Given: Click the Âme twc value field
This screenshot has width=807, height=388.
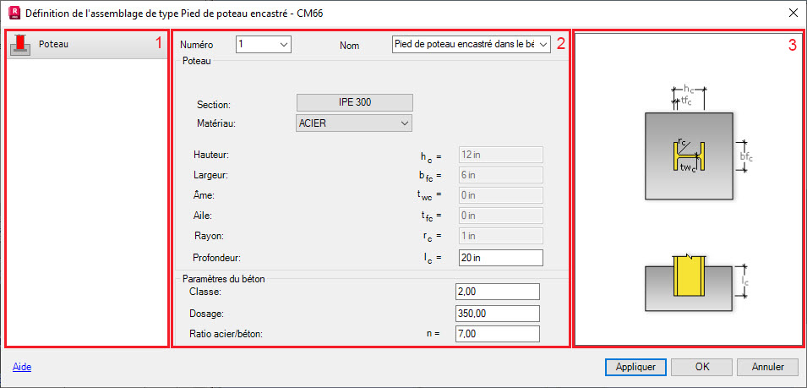Looking at the screenshot, I should coord(500,195).
